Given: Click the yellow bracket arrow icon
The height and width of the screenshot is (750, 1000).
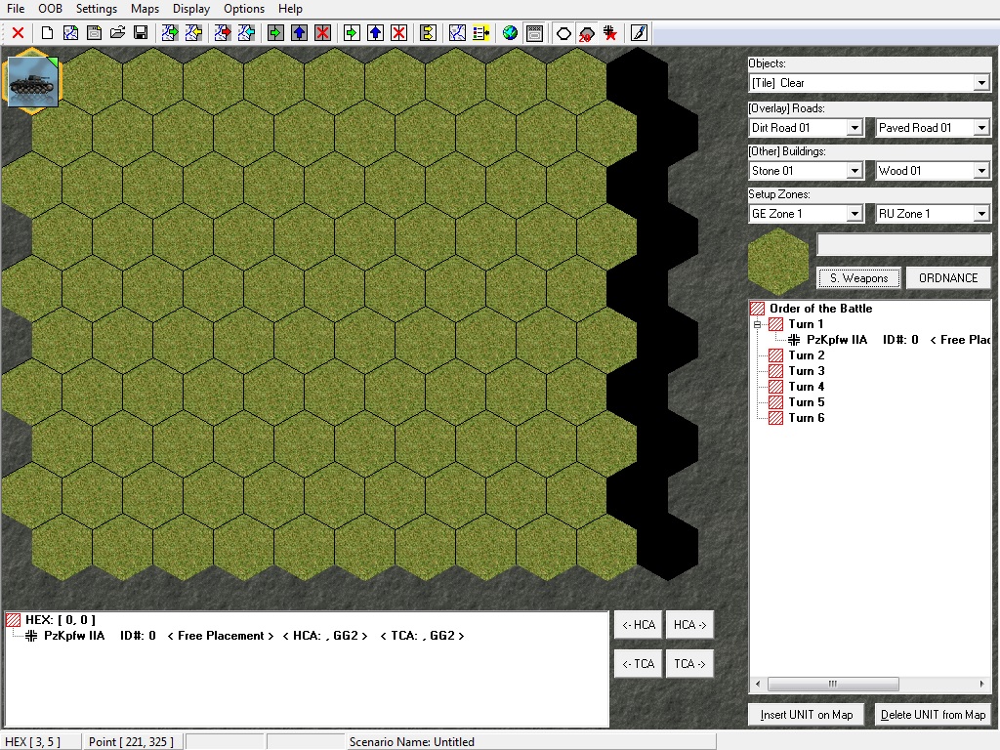Looking at the screenshot, I should [428, 32].
